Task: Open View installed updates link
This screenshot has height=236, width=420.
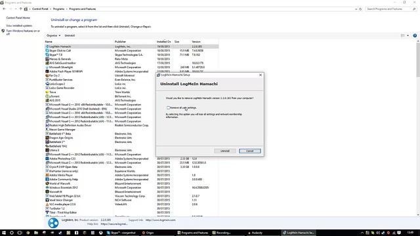Action: click(x=19, y=26)
